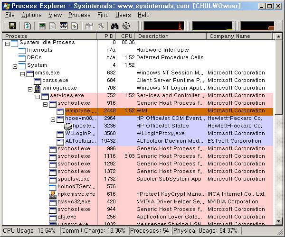The height and width of the screenshot is (237, 285).
Task: Click the csrss.exe process icon
Action: 38,81
